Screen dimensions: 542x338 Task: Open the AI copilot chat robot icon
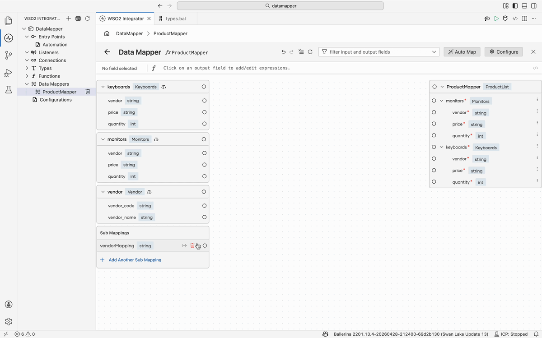tap(487, 19)
